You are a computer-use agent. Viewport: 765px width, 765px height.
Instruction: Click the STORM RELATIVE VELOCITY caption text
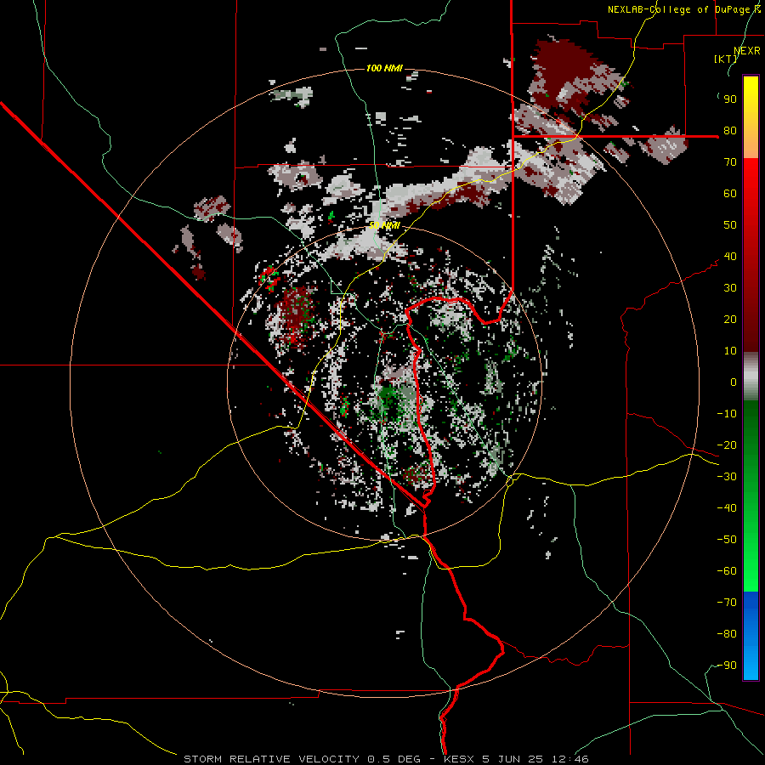click(272, 759)
